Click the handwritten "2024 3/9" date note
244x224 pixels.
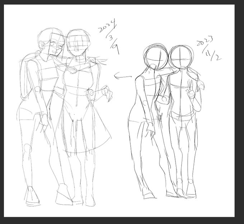coord(109,37)
